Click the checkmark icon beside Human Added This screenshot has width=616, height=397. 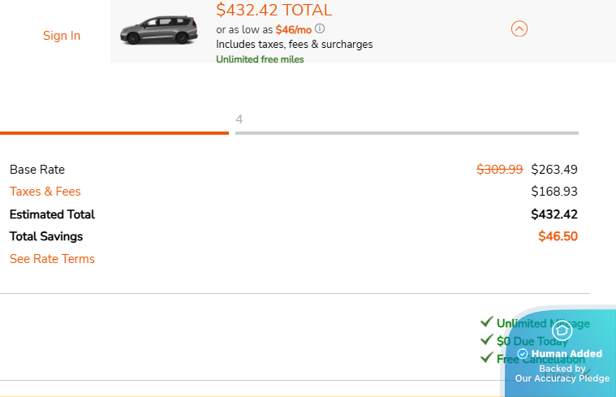pos(523,354)
